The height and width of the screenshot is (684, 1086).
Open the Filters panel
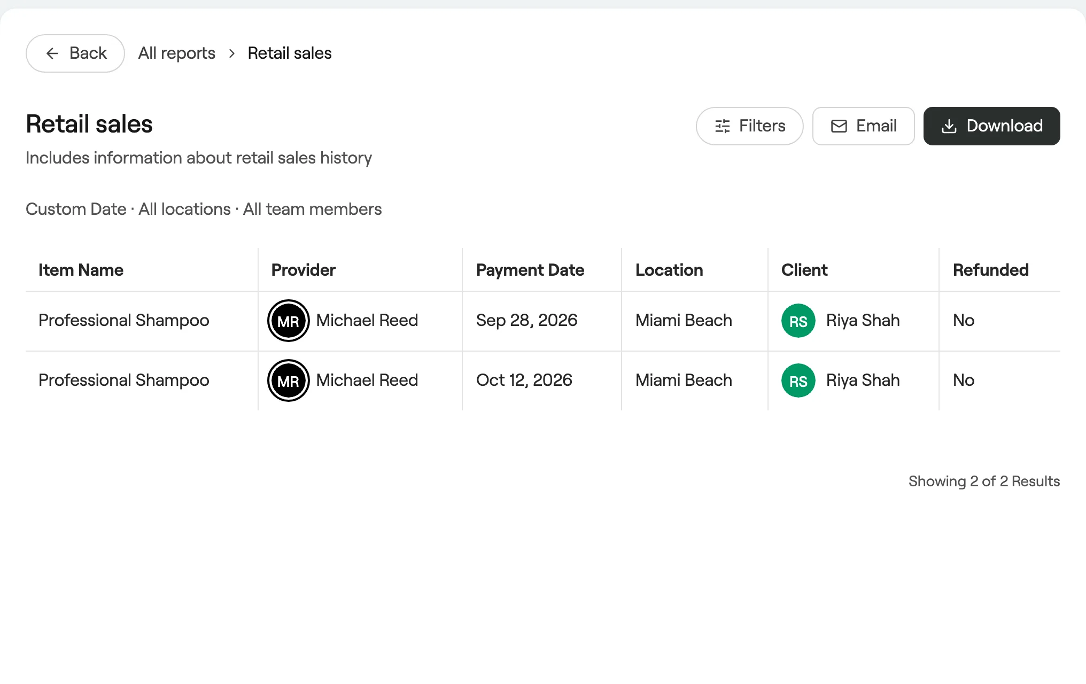click(749, 126)
